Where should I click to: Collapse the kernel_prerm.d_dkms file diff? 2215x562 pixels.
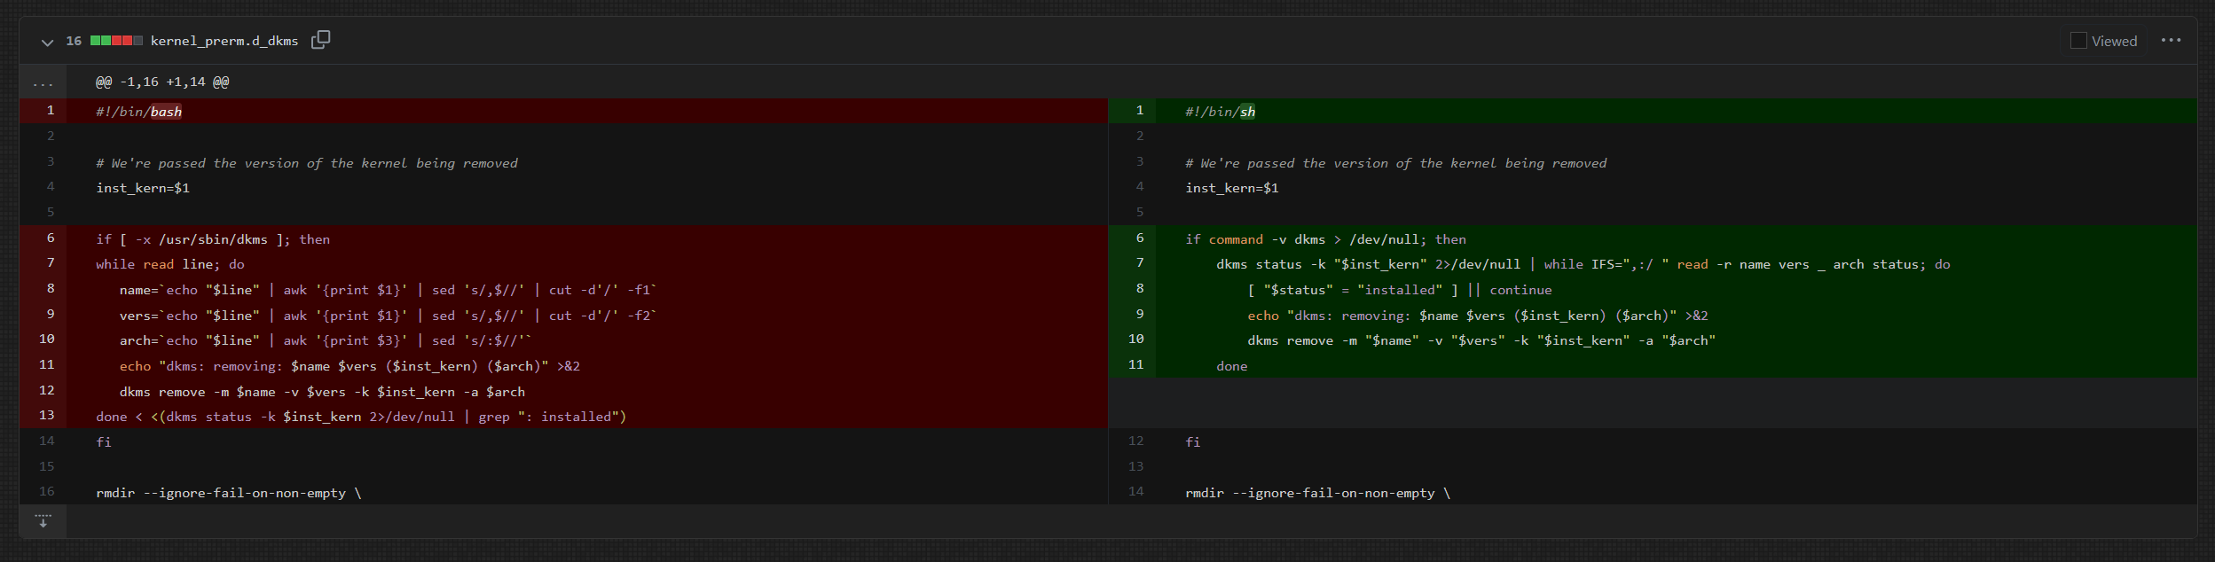47,42
